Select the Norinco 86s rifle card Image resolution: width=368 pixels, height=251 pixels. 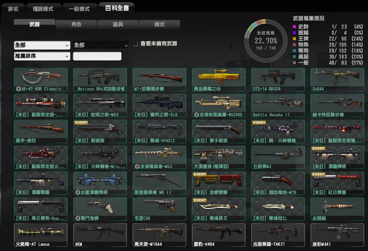100,80
